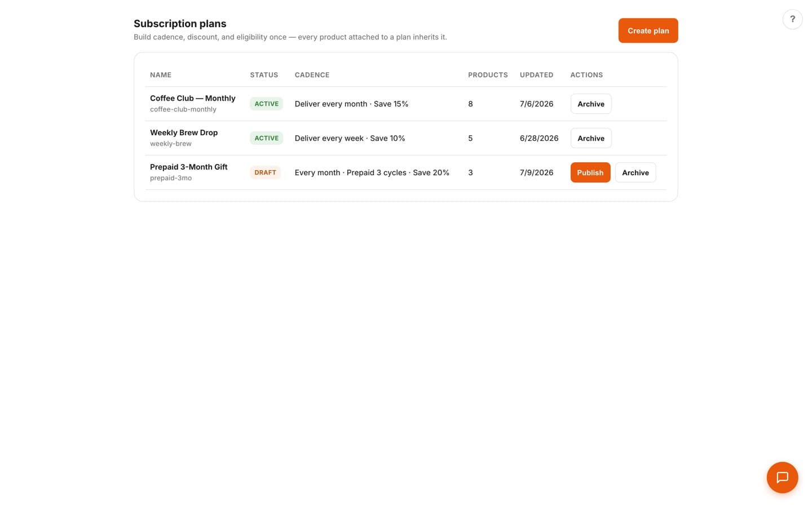Click the 7/6/2026 updated date
Image resolution: width=812 pixels, height=507 pixels.
coord(536,104)
